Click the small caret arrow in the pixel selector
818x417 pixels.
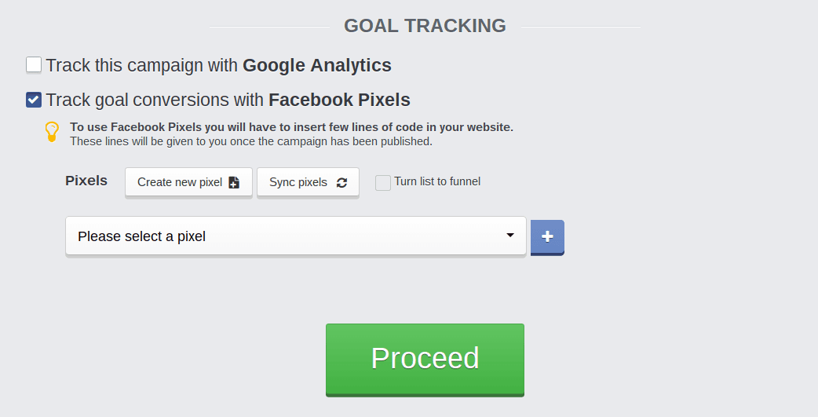pyautogui.click(x=510, y=236)
